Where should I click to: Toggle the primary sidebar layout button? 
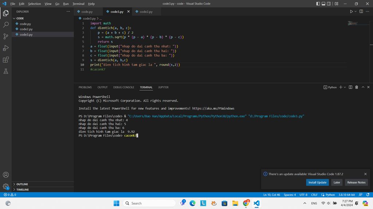[318, 4]
